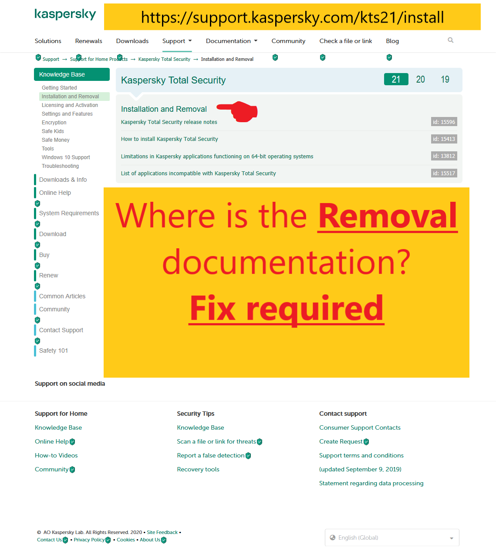496x554 pixels.
Task: Go to Downloads in the top navigation
Action: tap(132, 41)
